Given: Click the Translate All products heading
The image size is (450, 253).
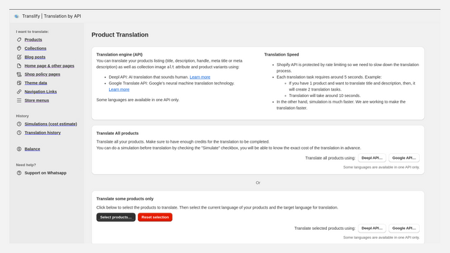Looking at the screenshot, I should coord(117,134).
